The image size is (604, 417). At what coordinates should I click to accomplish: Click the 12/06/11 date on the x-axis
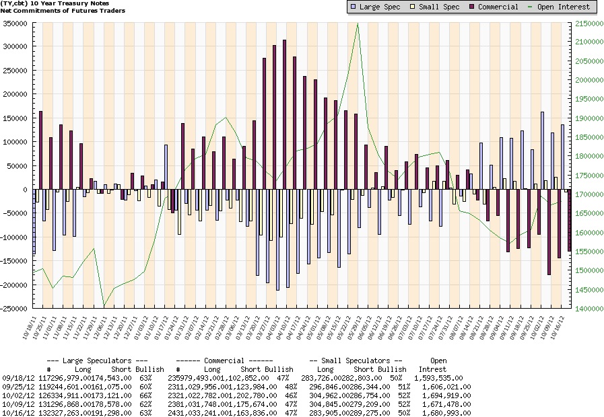[101, 328]
